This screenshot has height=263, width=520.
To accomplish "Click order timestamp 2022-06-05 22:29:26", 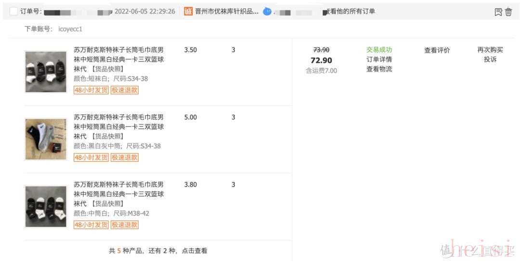I will pyautogui.click(x=144, y=11).
